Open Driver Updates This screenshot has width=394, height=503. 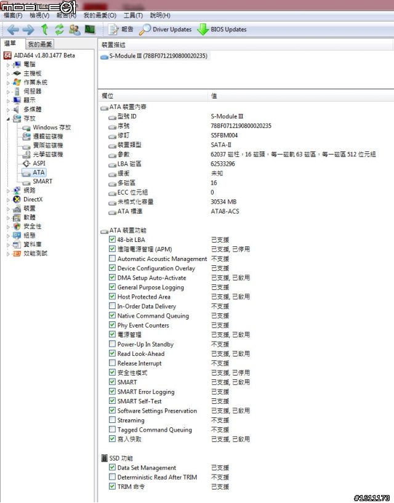[x=166, y=30]
